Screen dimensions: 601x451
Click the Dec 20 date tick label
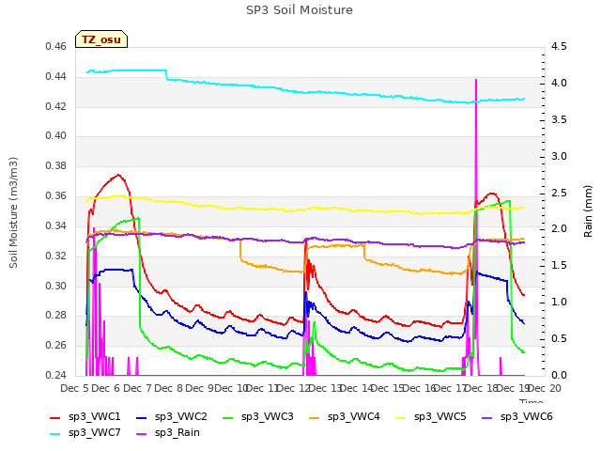pyautogui.click(x=545, y=388)
